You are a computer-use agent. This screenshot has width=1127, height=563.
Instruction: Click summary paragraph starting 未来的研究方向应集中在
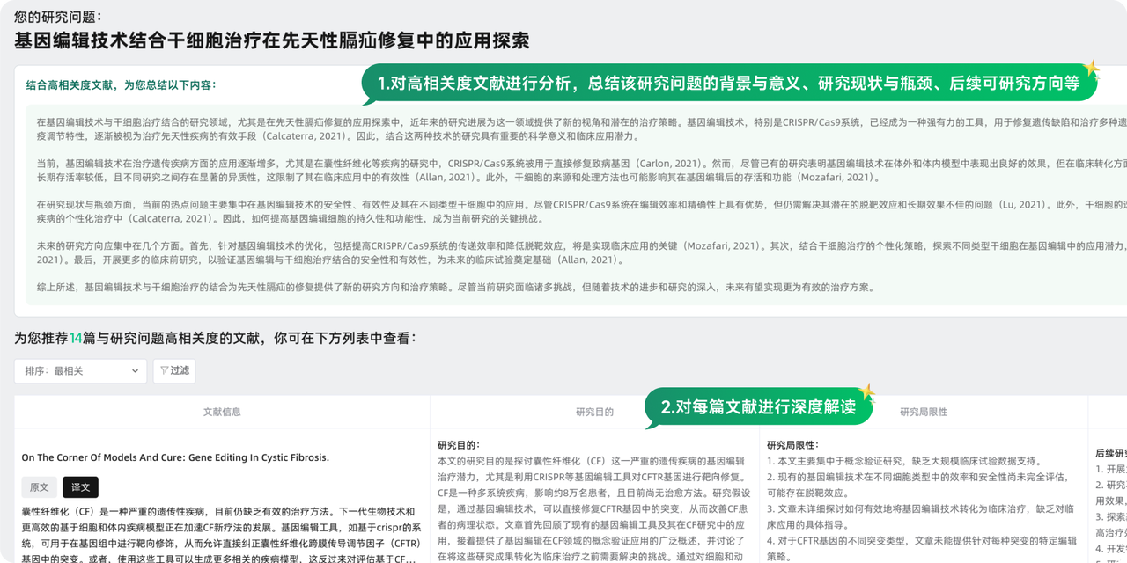click(582, 253)
